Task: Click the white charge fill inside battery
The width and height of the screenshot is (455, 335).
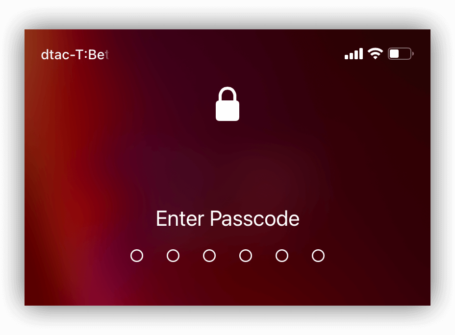Action: point(394,53)
